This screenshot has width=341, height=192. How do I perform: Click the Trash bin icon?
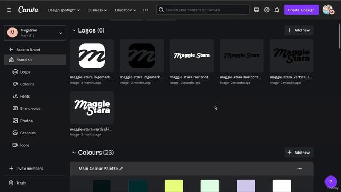point(11,183)
